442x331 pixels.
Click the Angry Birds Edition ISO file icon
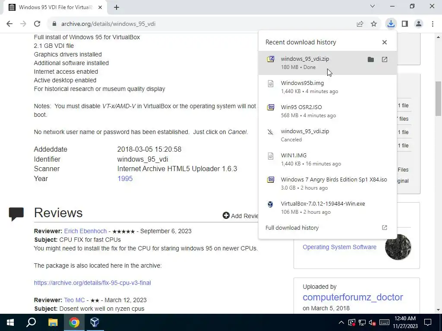point(271,180)
